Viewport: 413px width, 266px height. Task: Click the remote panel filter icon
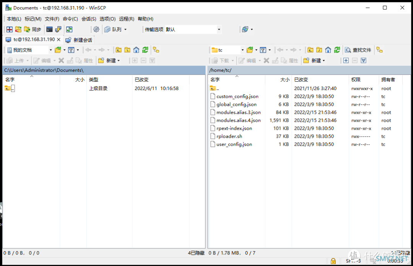[x=263, y=50]
